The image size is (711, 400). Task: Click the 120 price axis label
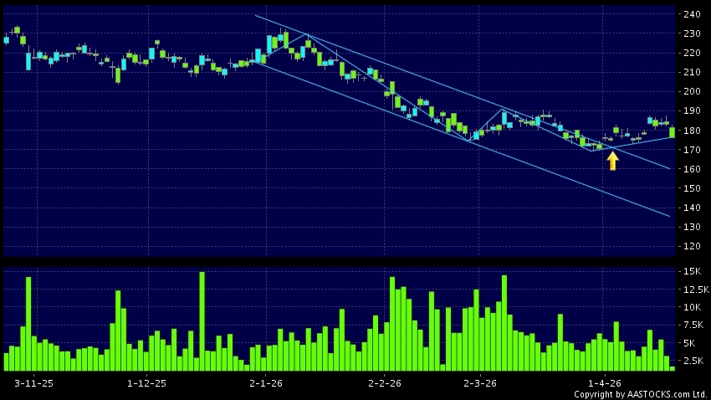click(x=691, y=246)
